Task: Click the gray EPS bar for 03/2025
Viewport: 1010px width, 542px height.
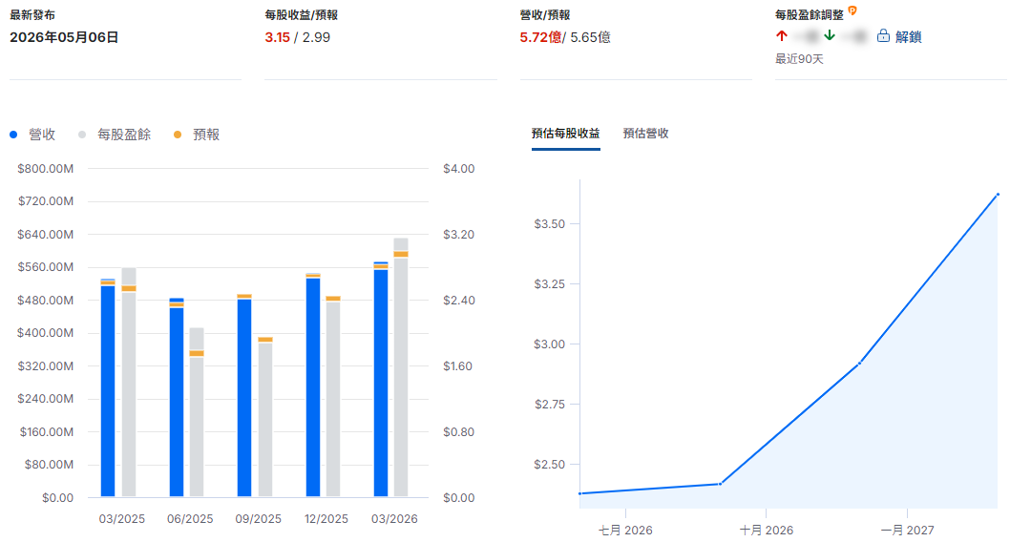Action: coord(129,383)
